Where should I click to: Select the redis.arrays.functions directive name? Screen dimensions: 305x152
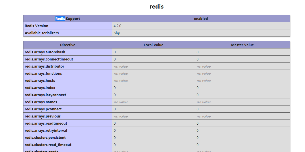(x=43, y=73)
